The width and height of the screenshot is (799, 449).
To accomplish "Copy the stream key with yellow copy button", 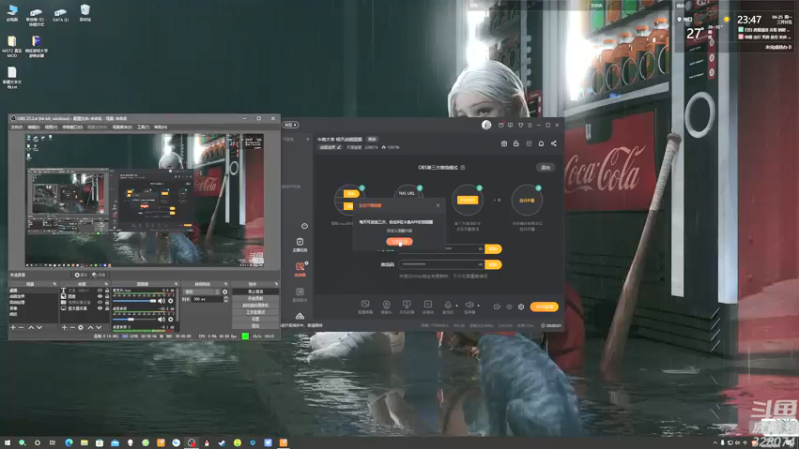I will click(493, 264).
